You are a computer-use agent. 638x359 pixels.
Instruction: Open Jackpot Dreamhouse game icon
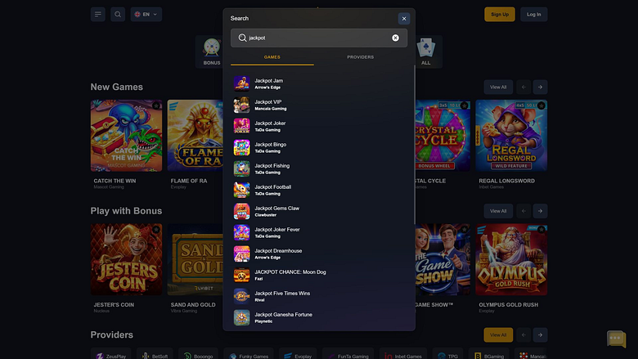[x=241, y=254]
